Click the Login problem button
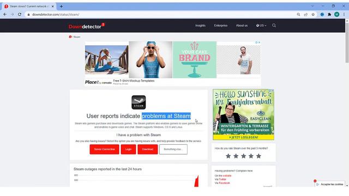Screen dimensions: 349x196 [129, 149]
